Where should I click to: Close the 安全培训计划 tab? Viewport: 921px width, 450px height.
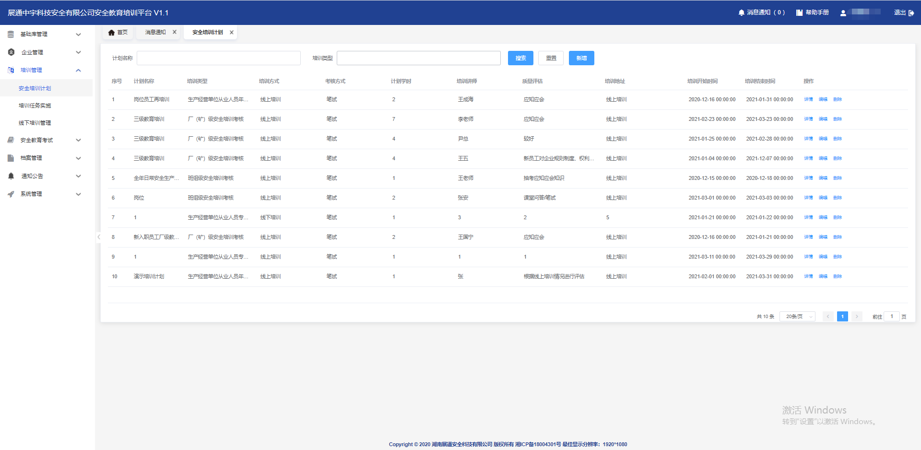[232, 33]
